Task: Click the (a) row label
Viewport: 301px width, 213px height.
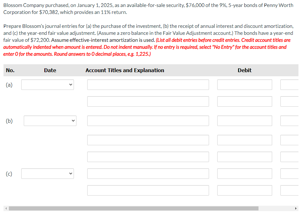Action: point(9,85)
